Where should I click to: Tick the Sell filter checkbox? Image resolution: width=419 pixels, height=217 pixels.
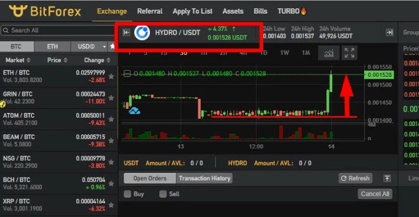(163, 194)
